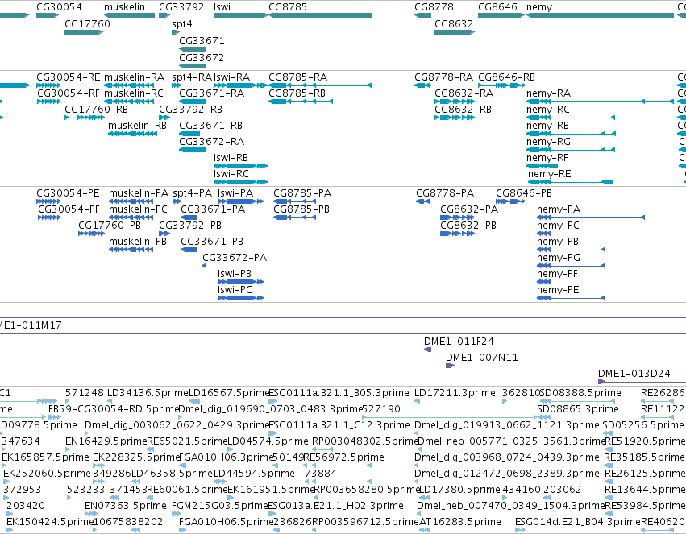Select transcript Iswi-RB
The image size is (686, 534).
[x=241, y=166]
